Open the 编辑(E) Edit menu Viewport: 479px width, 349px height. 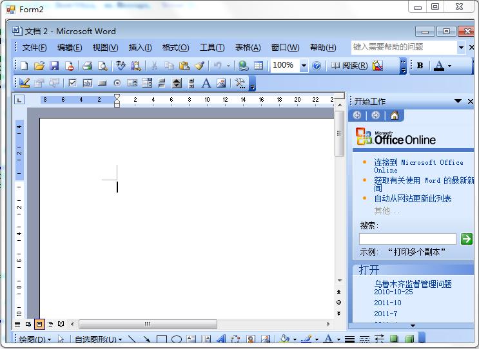pos(70,47)
